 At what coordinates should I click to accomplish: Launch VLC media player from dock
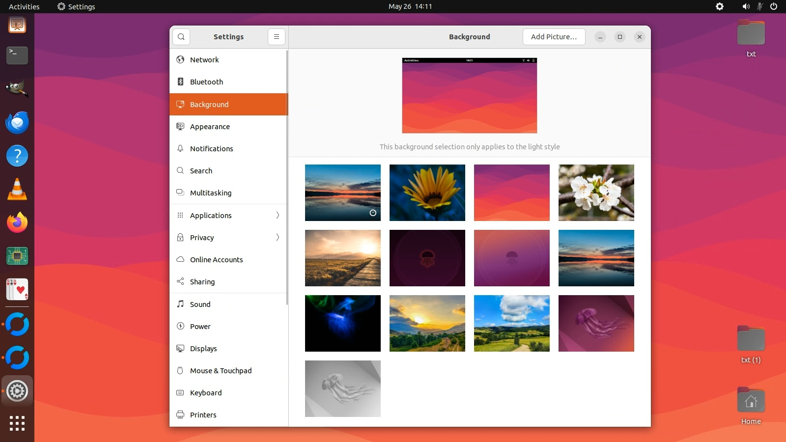(x=17, y=189)
